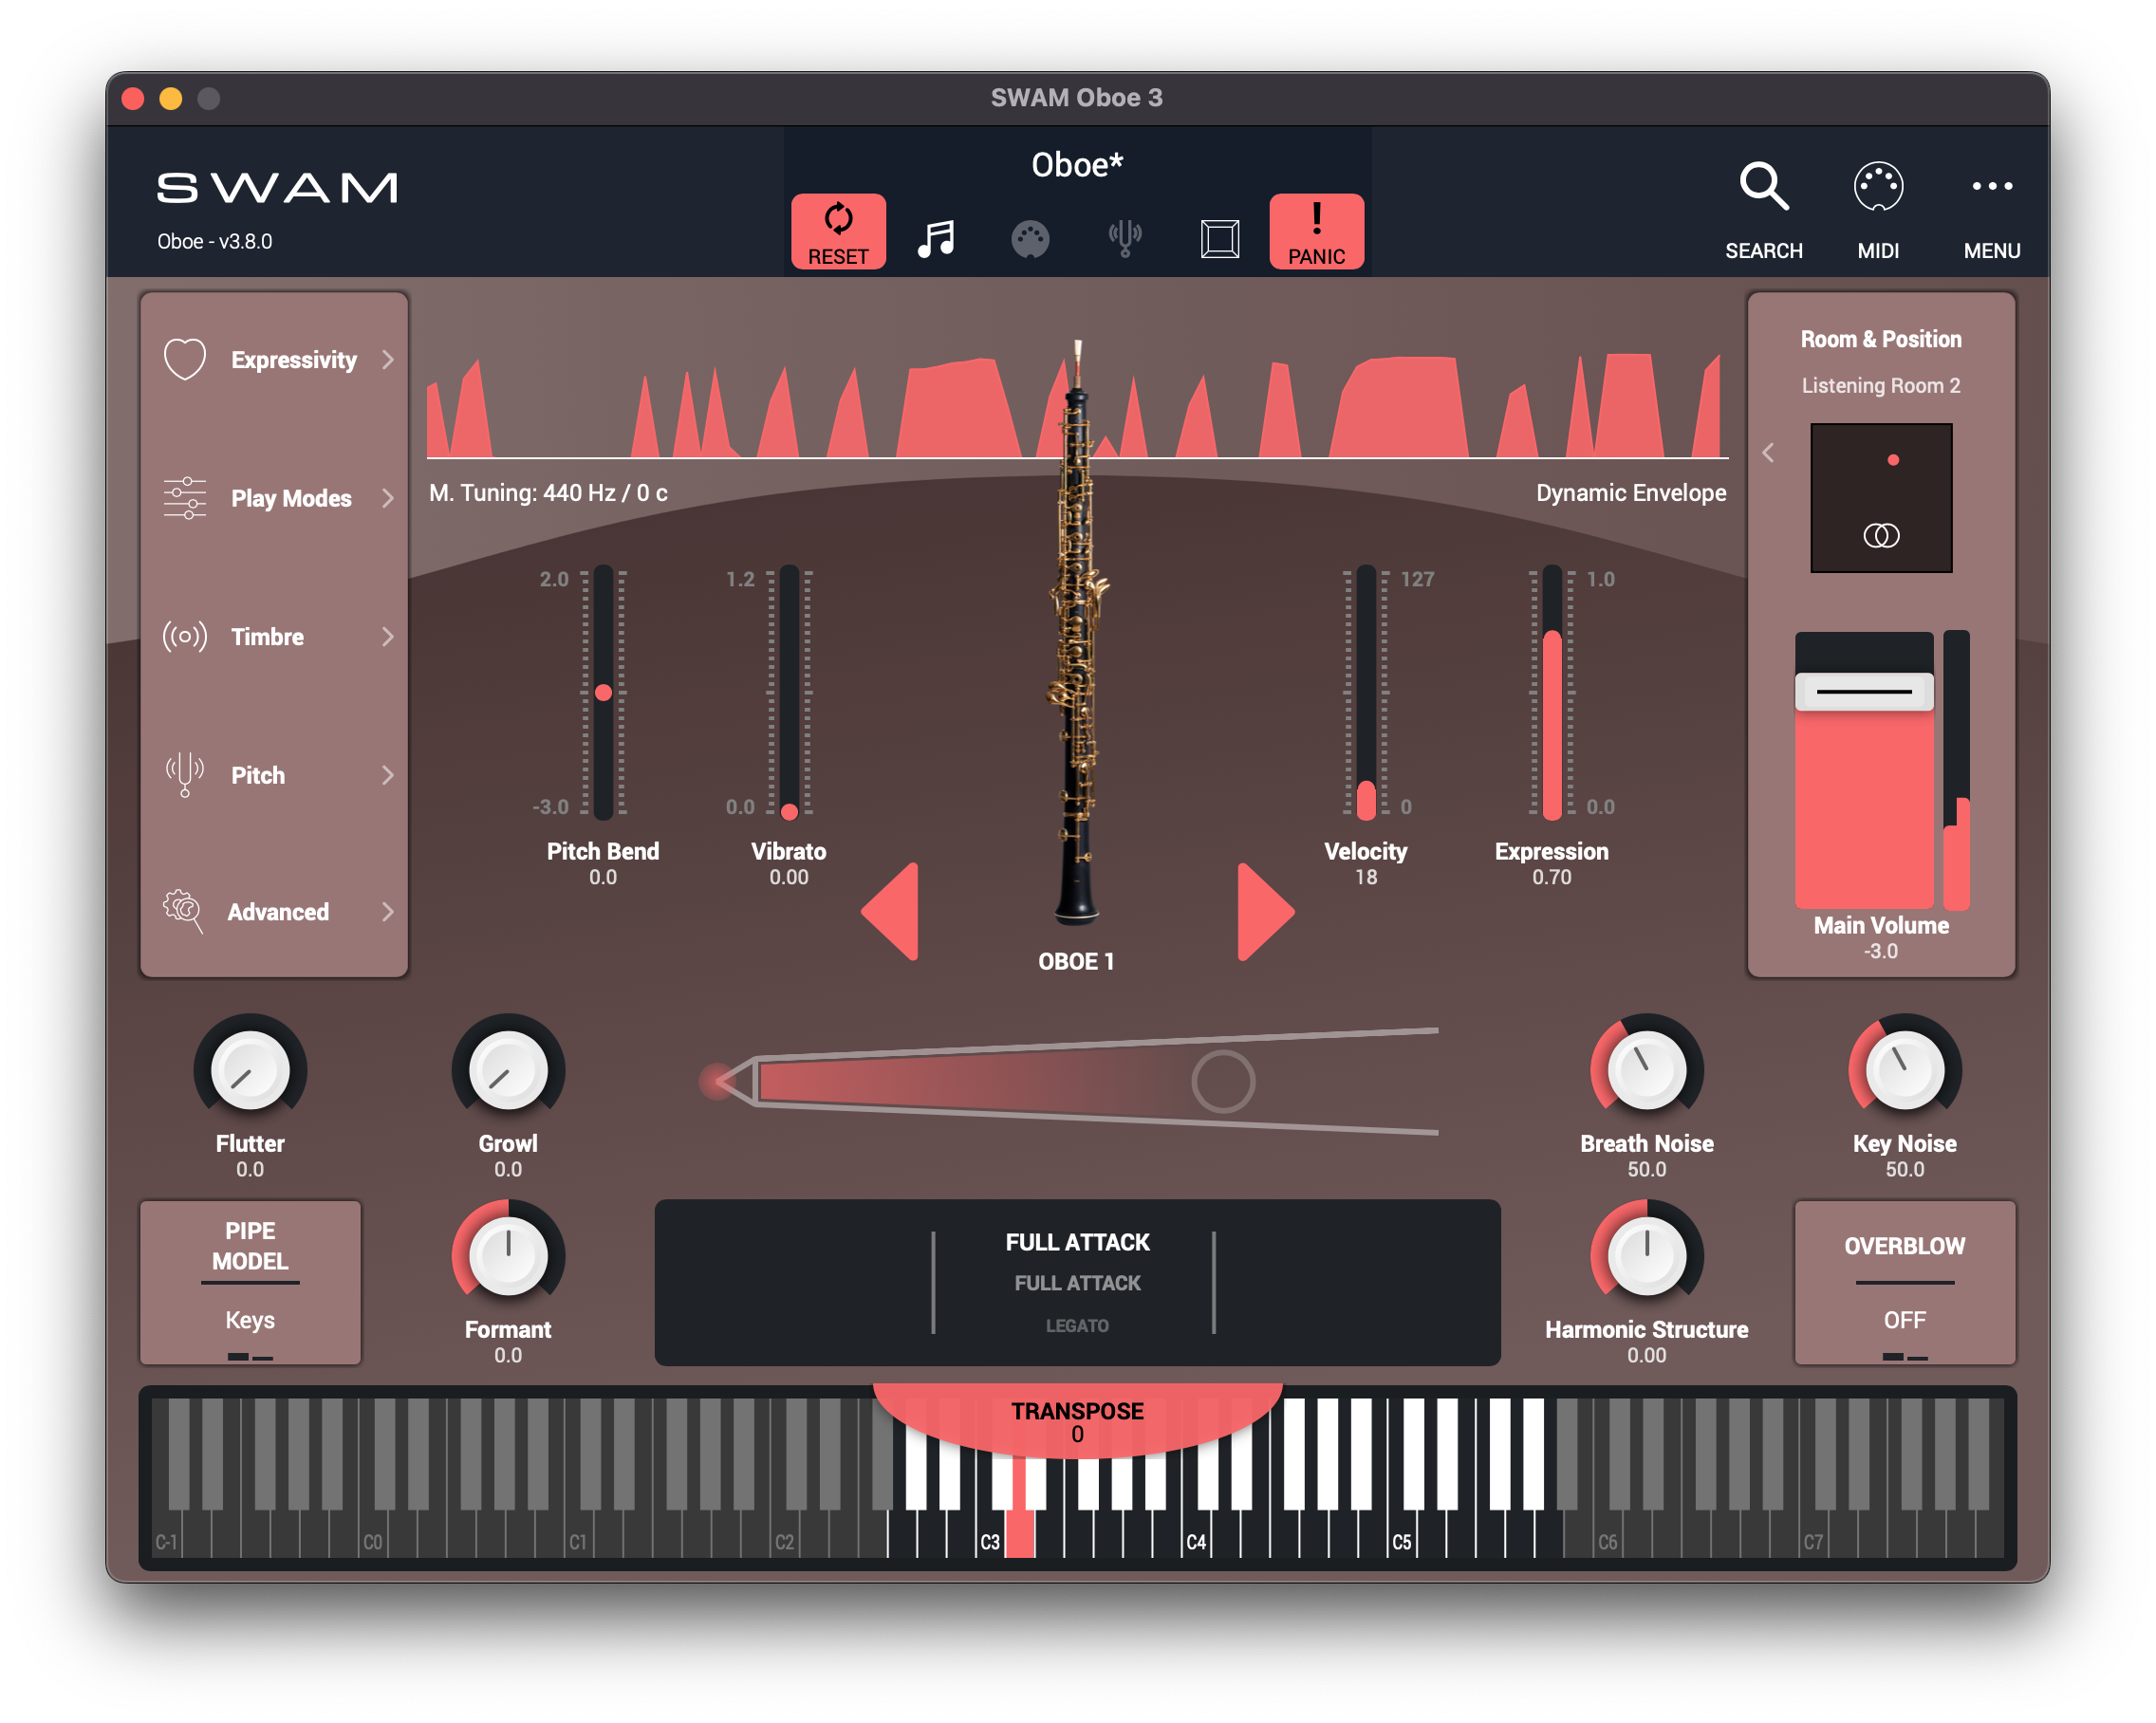Toggle the PIPE MODEL Keys switch
Screen dimensions: 2156x1723
click(250, 1320)
